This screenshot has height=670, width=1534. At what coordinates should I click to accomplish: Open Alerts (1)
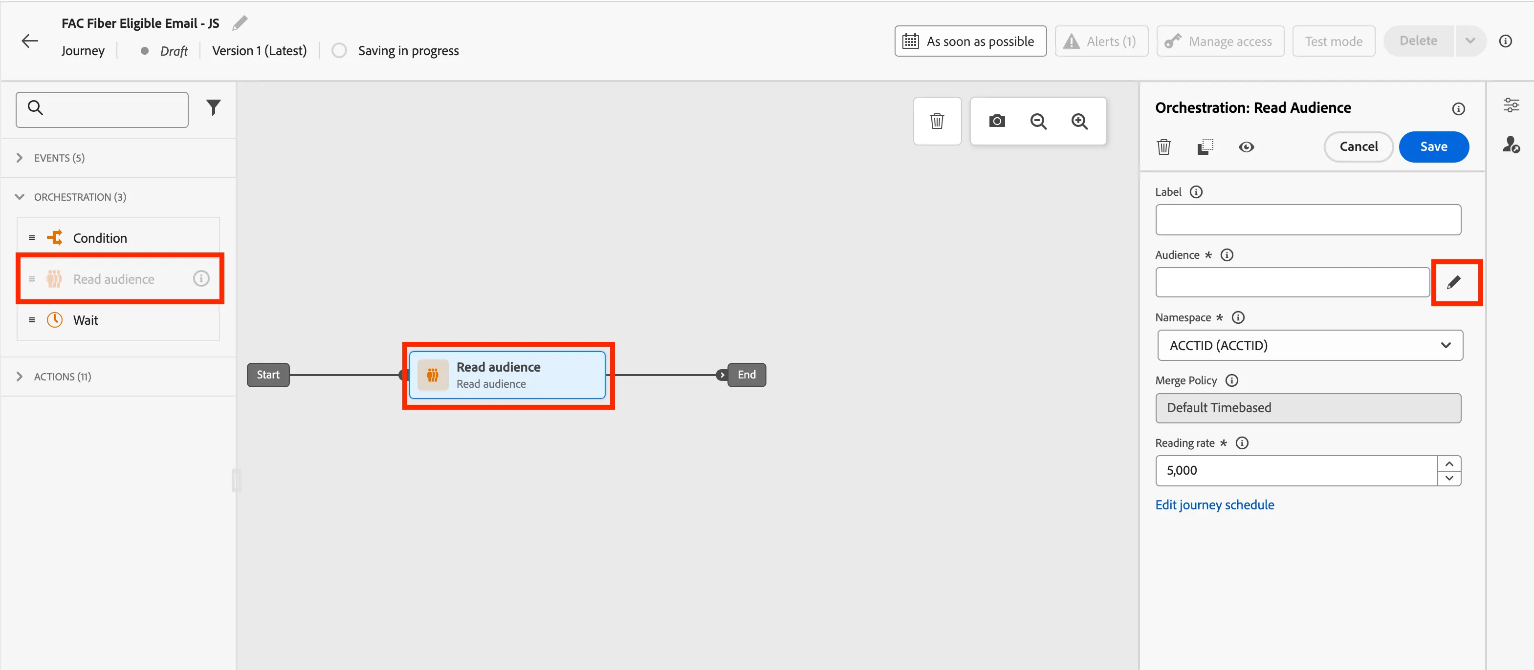click(1101, 41)
